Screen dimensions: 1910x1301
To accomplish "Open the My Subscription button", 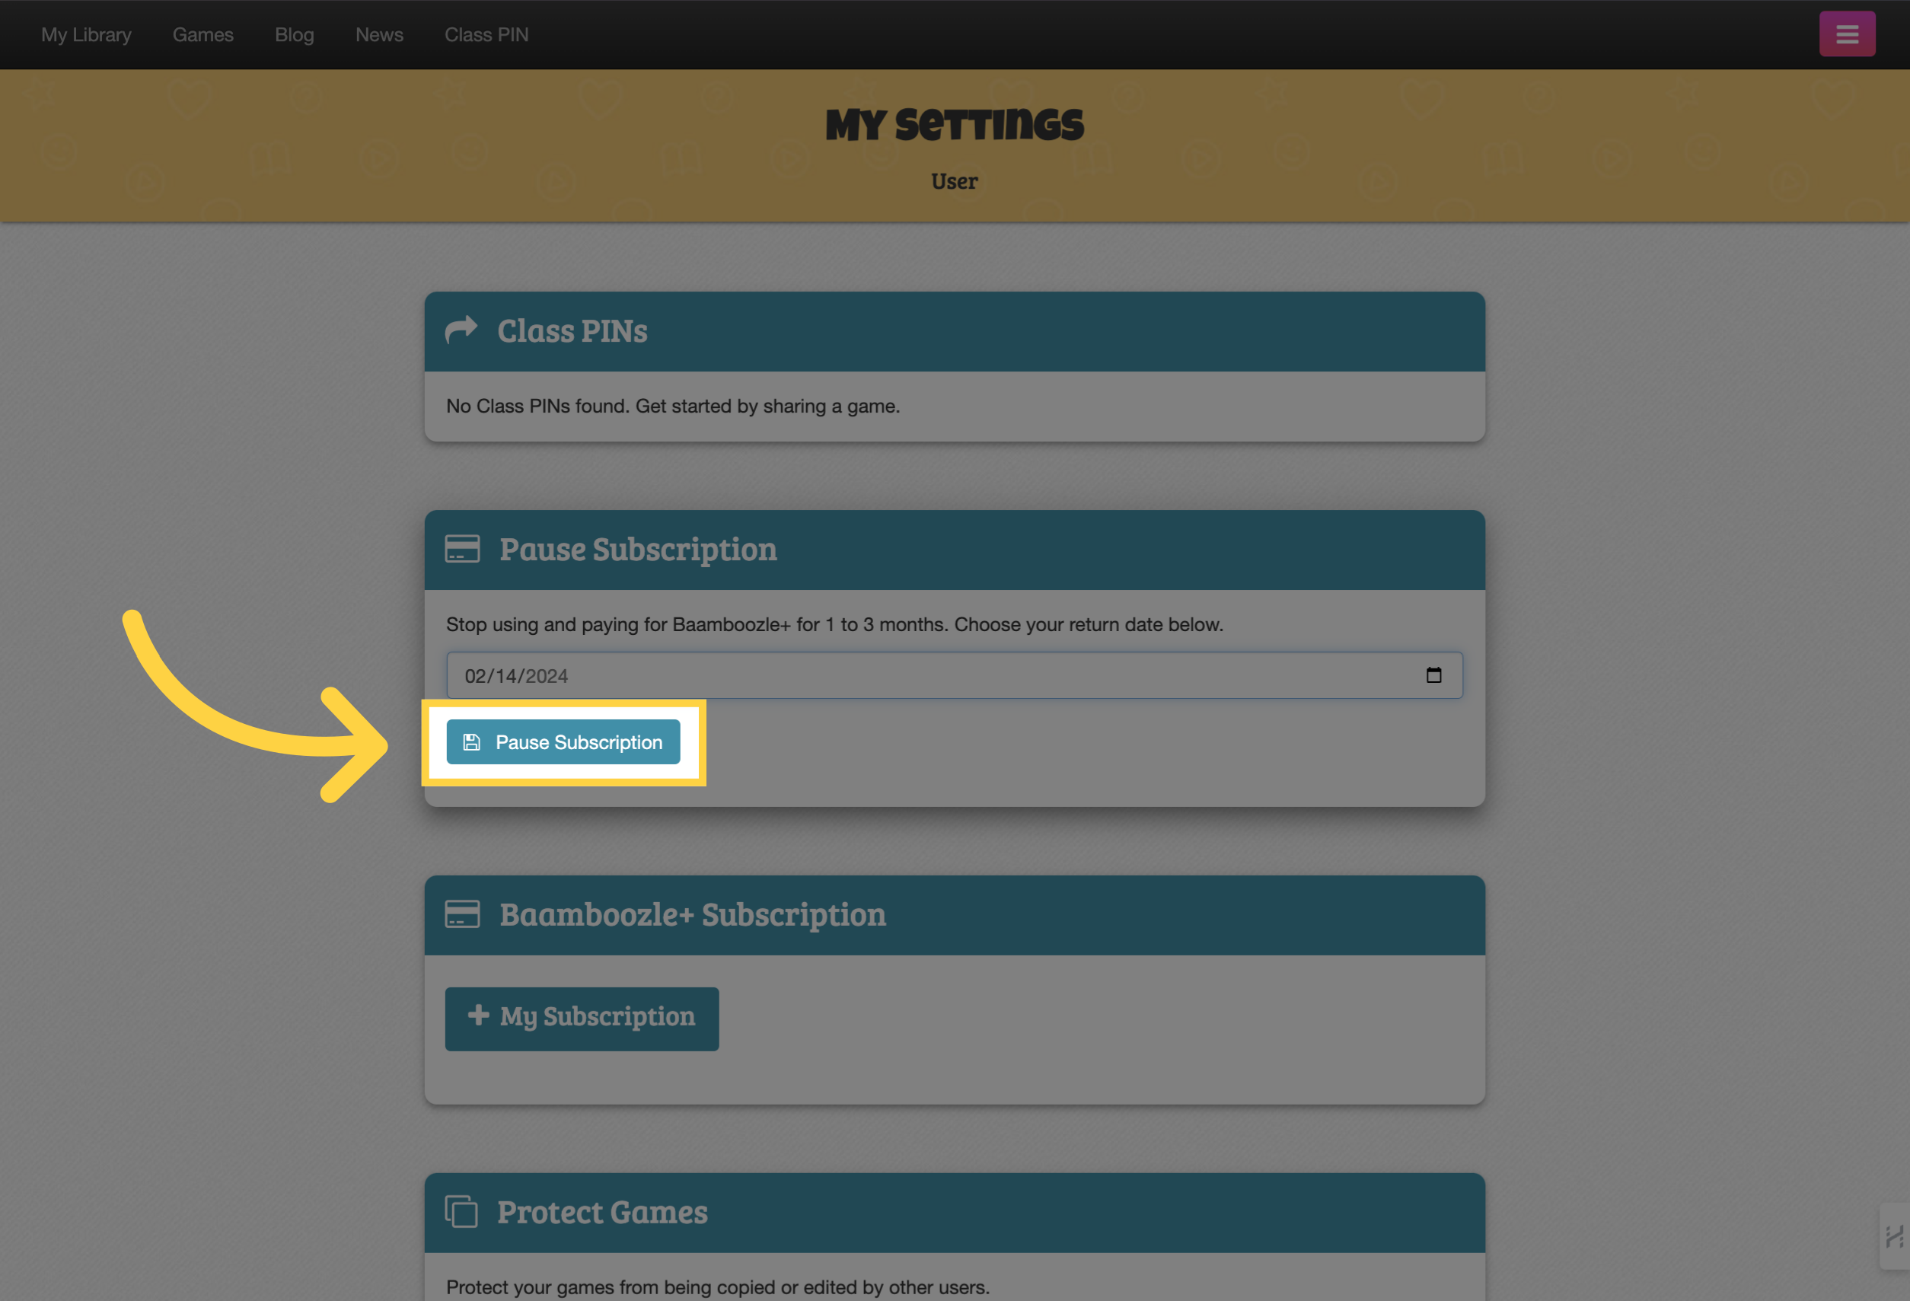I will pyautogui.click(x=582, y=1019).
